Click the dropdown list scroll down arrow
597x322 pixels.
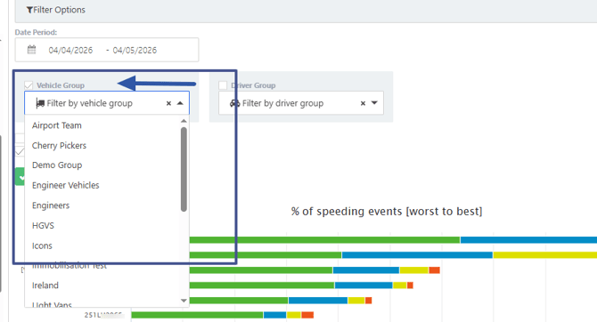184,301
